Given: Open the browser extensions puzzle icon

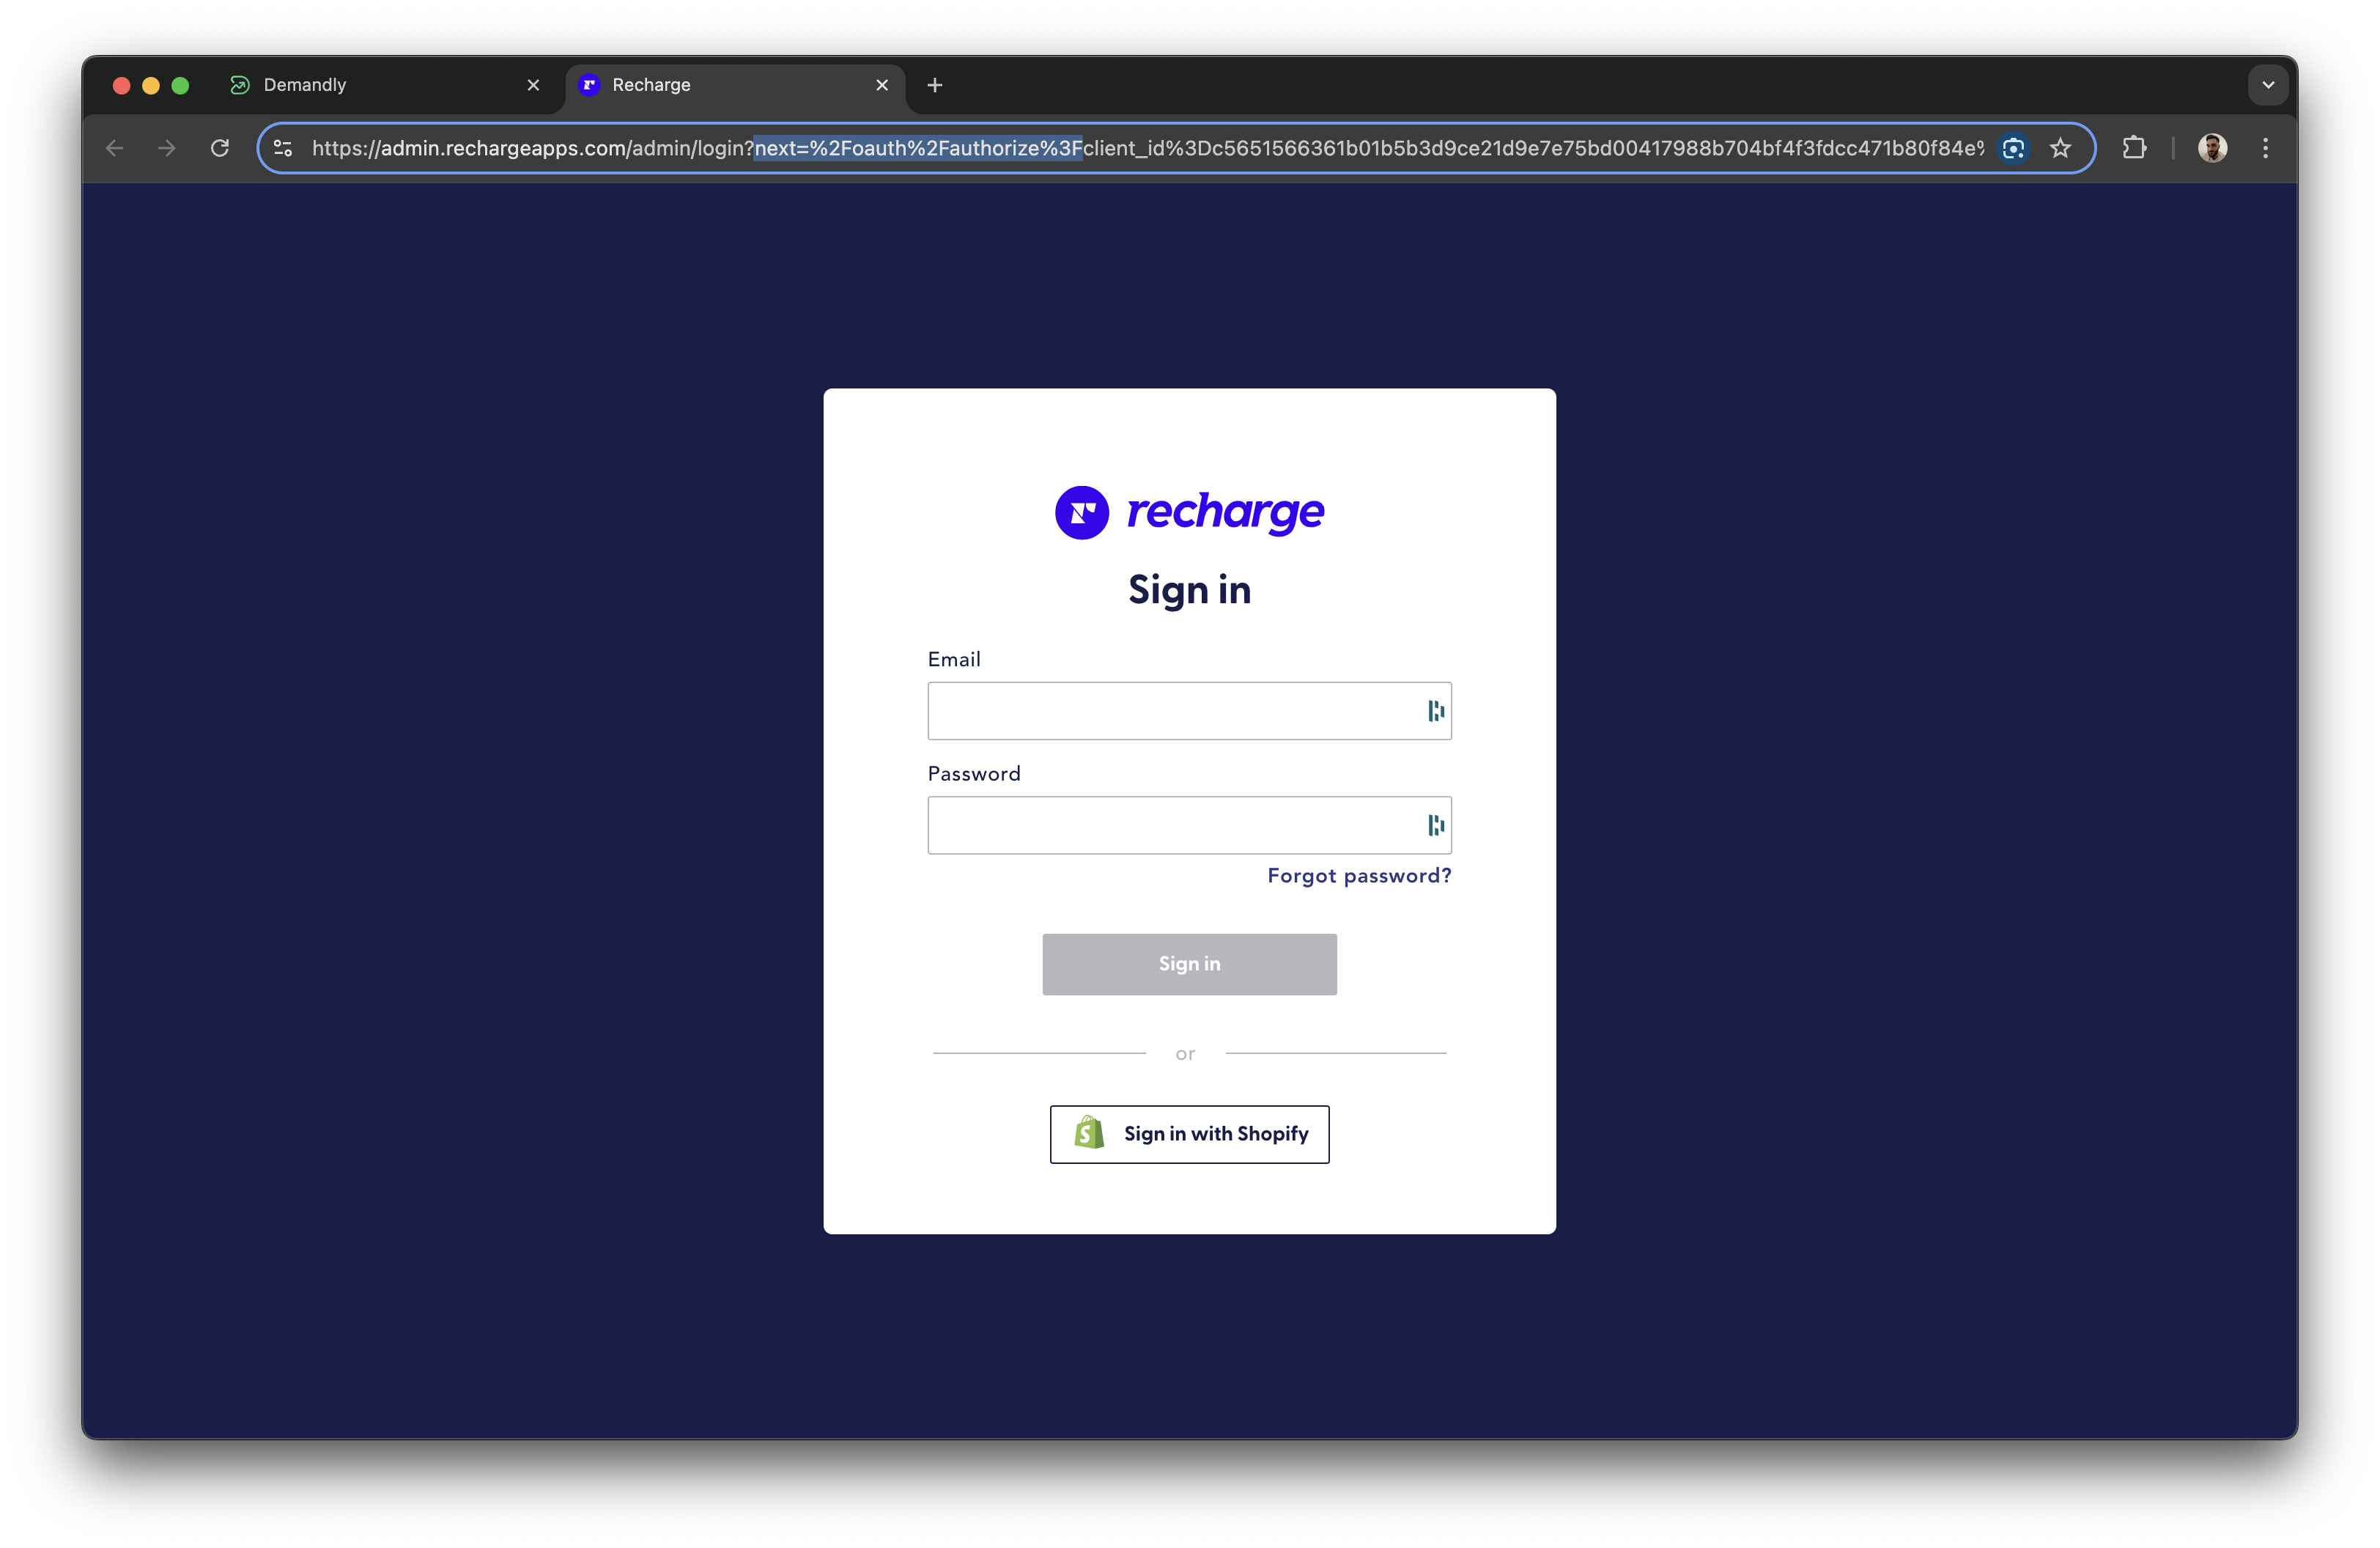Looking at the screenshot, I should (2134, 148).
